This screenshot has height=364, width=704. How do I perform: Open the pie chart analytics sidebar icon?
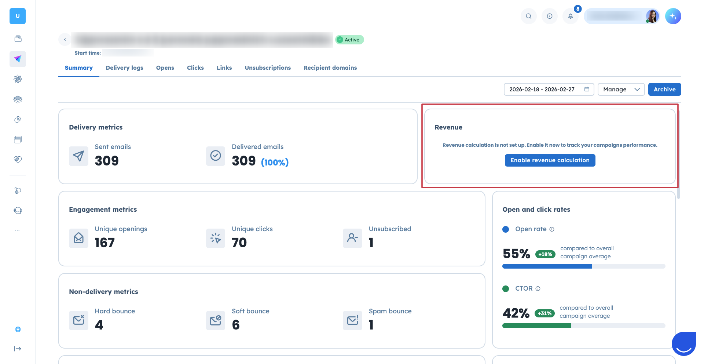[18, 120]
